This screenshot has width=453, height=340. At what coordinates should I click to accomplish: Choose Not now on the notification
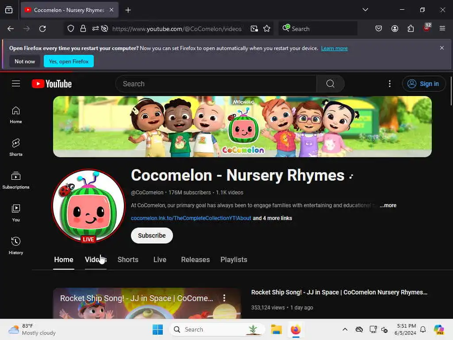pyautogui.click(x=25, y=61)
